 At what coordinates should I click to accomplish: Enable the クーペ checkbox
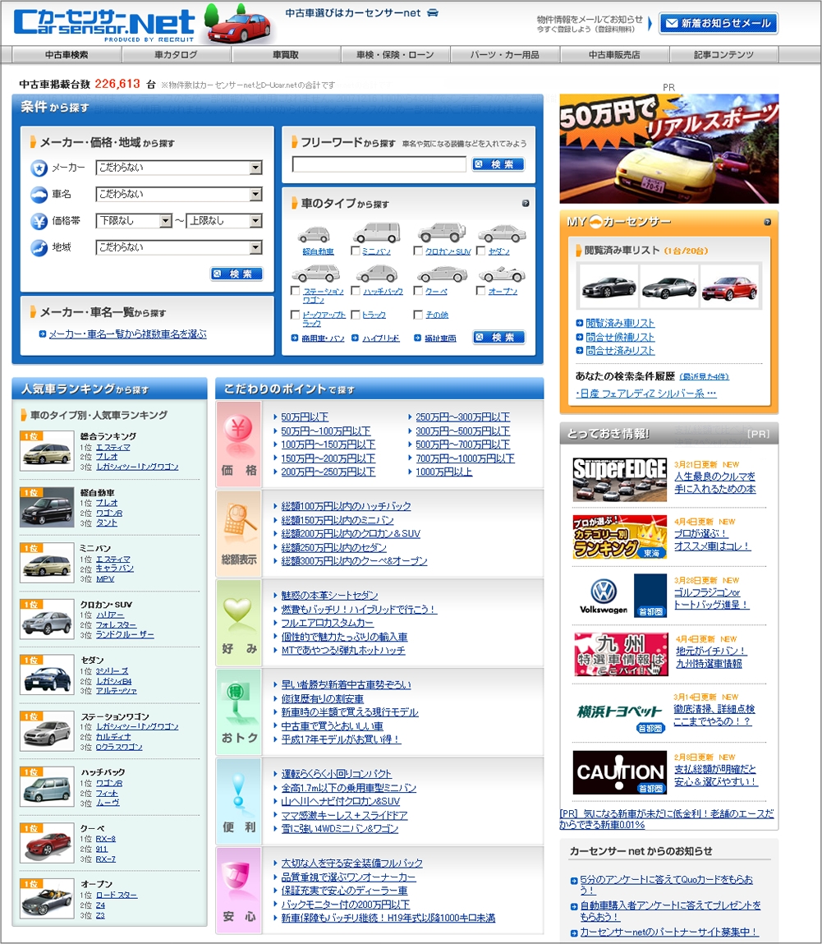[418, 291]
